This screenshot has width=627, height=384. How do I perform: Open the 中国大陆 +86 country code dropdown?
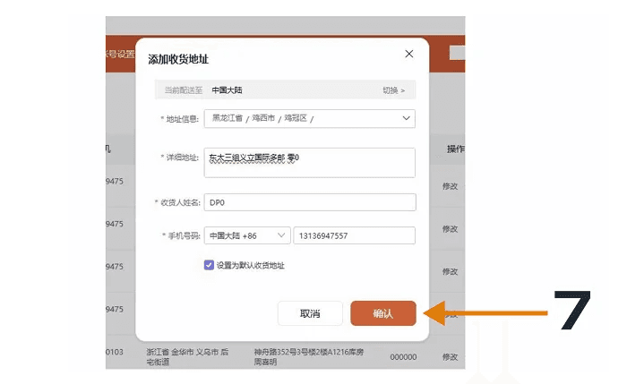point(247,235)
